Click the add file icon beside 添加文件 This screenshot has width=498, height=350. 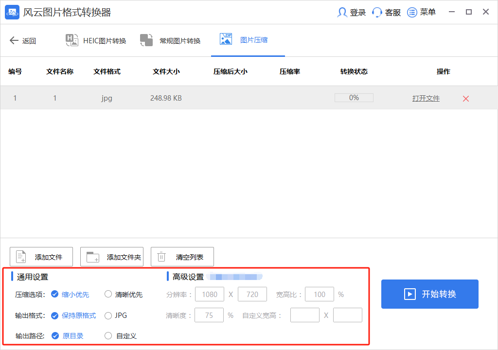[x=20, y=256]
